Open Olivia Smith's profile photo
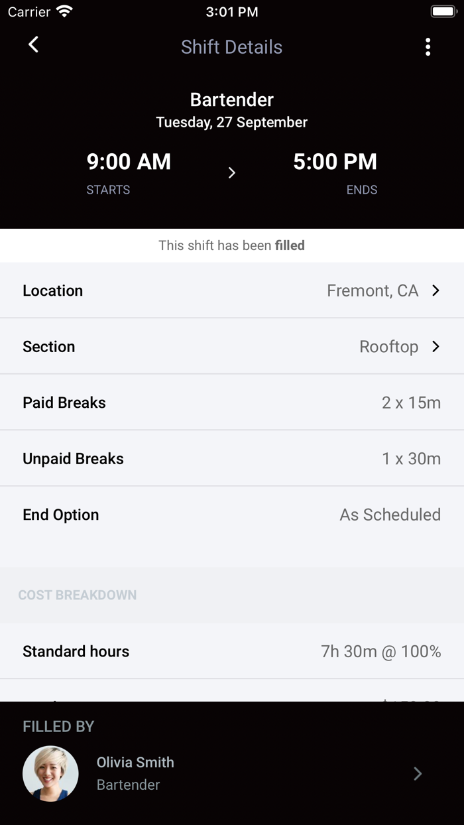The image size is (464, 825). 50,774
